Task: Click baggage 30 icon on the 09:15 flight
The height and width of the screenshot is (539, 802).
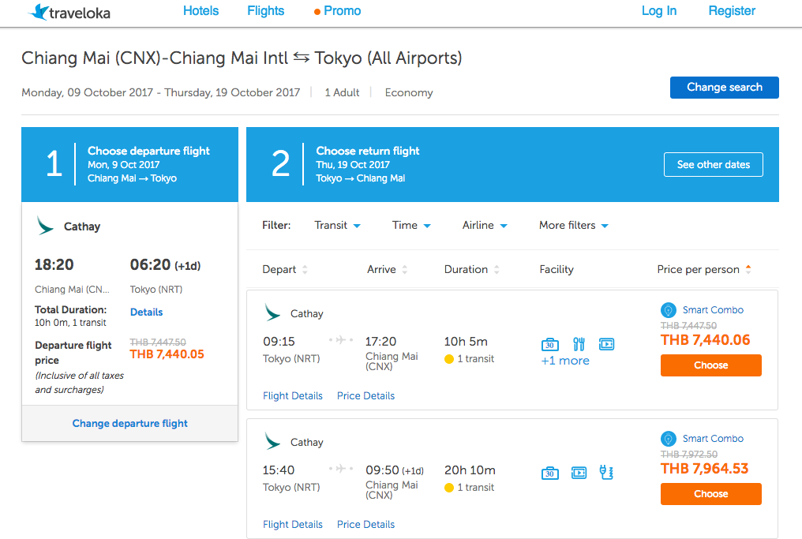Action: (x=550, y=344)
